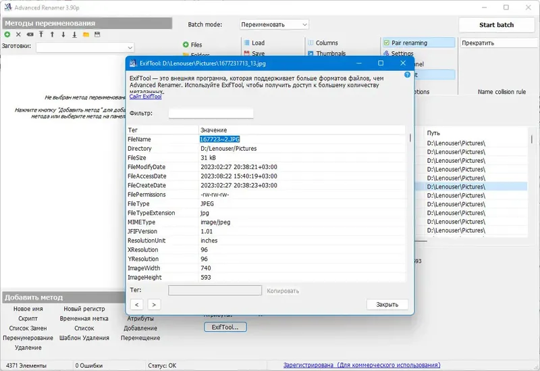Open the Сайт ExifTool link
The width and height of the screenshot is (540, 371).
tap(145, 97)
